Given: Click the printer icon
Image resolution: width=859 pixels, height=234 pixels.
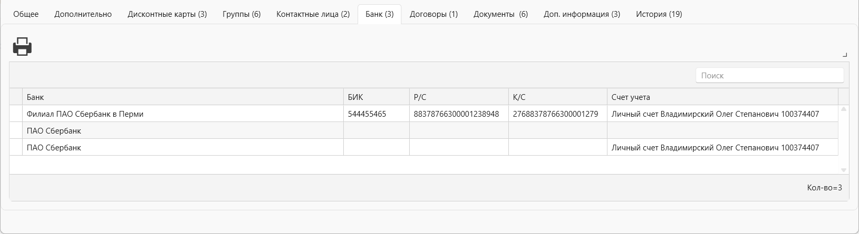Looking at the screenshot, I should (22, 47).
